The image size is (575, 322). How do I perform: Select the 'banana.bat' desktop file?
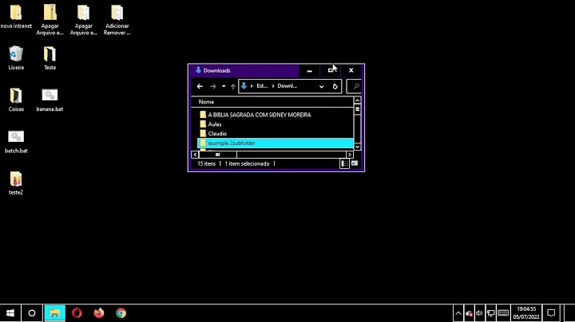[x=50, y=100]
